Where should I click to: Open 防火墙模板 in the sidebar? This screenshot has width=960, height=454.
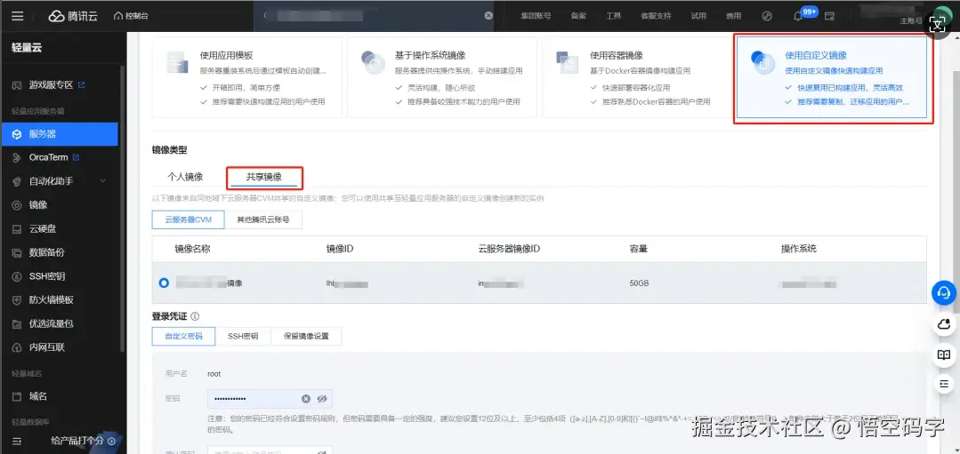[x=52, y=300]
